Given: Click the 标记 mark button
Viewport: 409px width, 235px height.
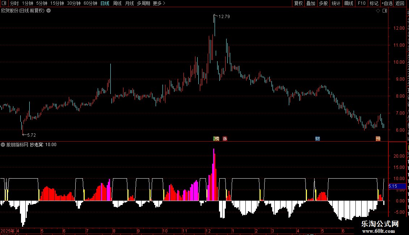Looking at the screenshot, I should 374,3.
